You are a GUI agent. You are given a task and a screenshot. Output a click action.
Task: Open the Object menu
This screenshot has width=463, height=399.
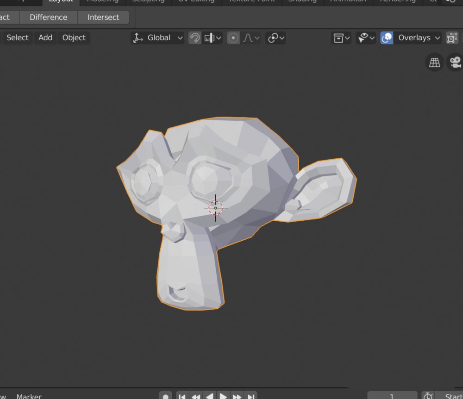[74, 38]
